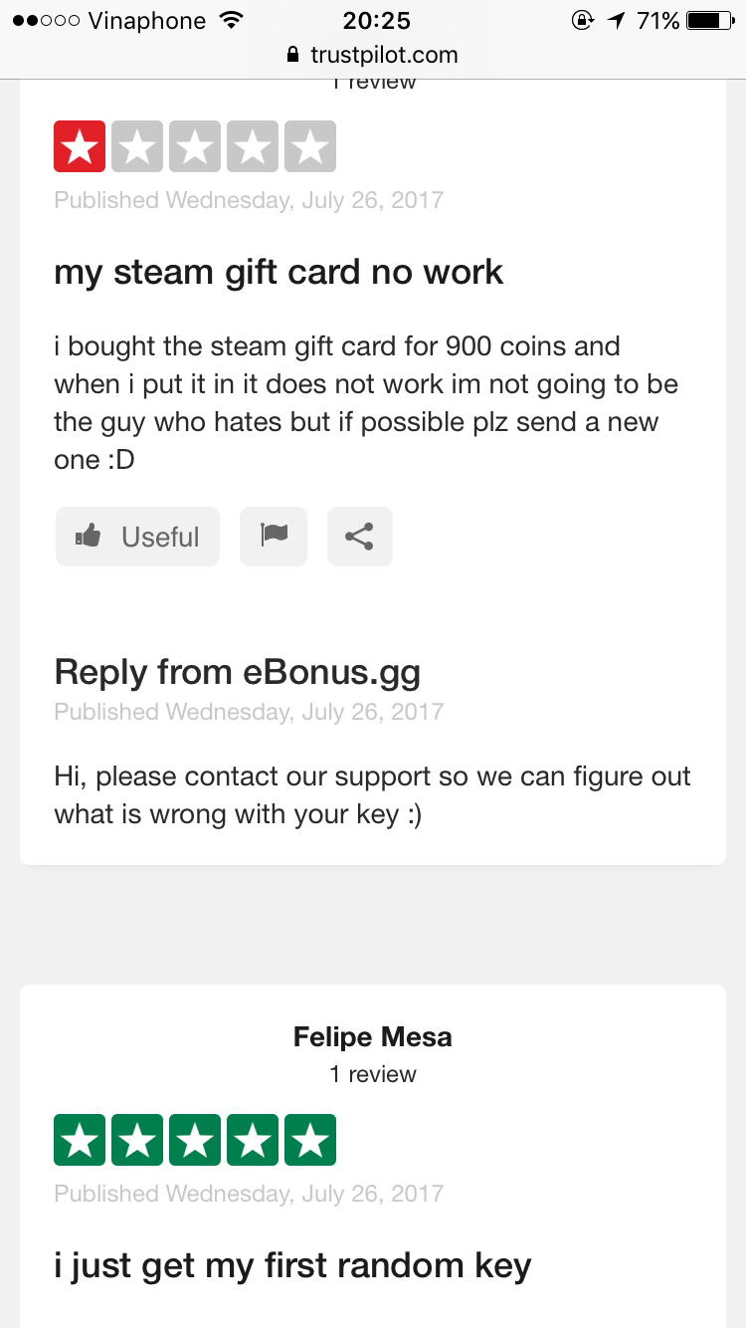Flag the steam gift card review
The height and width of the screenshot is (1328, 746).
coord(274,537)
